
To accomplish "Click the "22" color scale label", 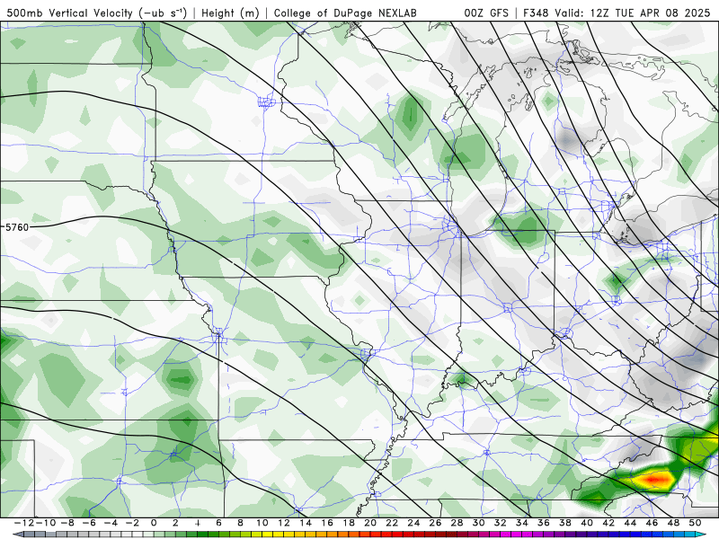I will pyautogui.click(x=392, y=523).
